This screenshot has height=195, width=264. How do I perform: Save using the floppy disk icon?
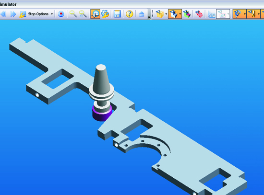click(117, 14)
